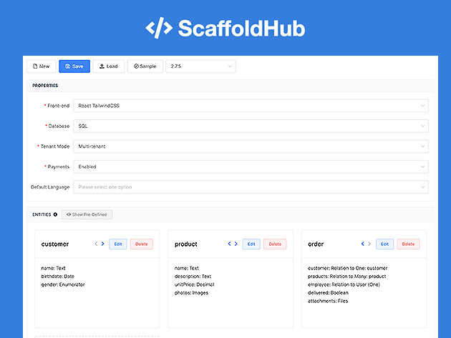This screenshot has width=451, height=338.
Task: Click the PROPERTIES section header
Action: click(x=45, y=86)
